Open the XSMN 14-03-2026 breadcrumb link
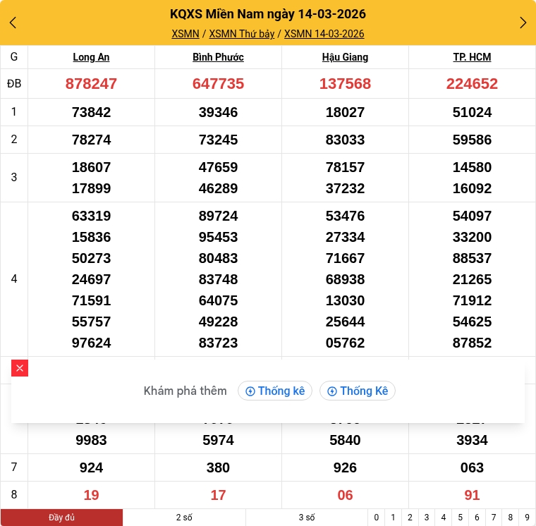 point(324,34)
